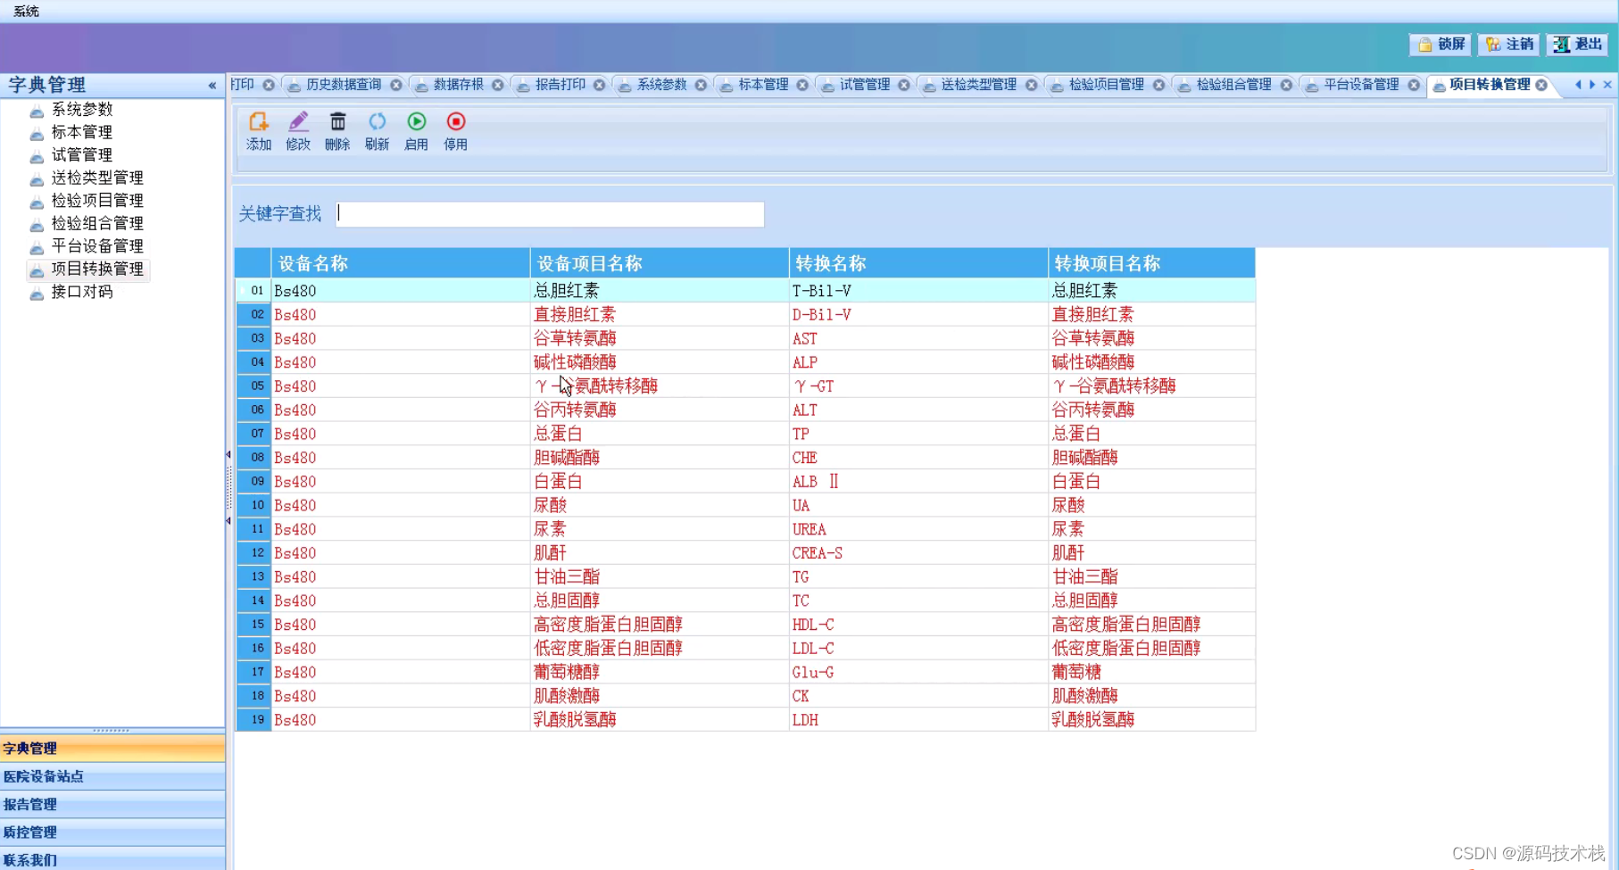Collapse the 字典管理 sidebar panel
The width and height of the screenshot is (1619, 870).
[212, 86]
